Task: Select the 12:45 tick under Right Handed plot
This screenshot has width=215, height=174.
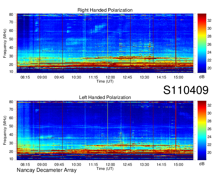Action: pyautogui.click(x=127, y=77)
